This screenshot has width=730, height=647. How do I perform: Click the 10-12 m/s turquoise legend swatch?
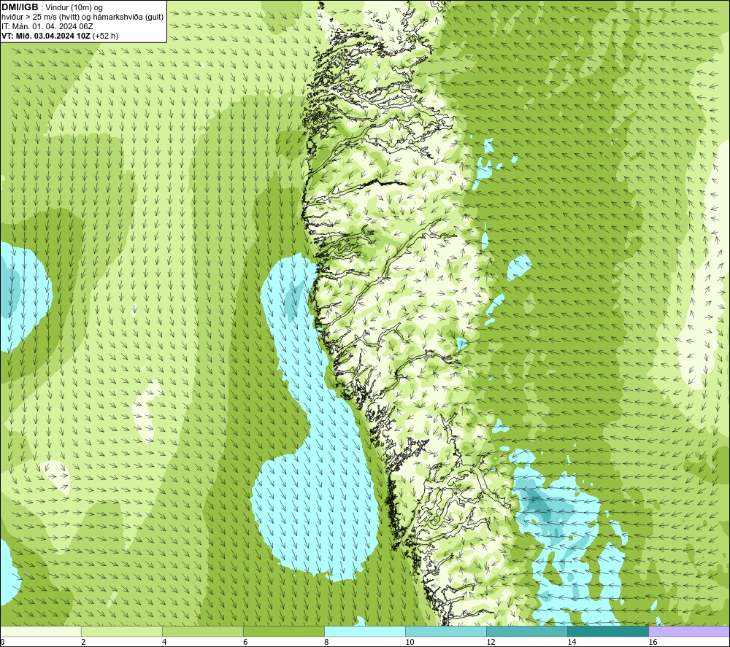446,632
